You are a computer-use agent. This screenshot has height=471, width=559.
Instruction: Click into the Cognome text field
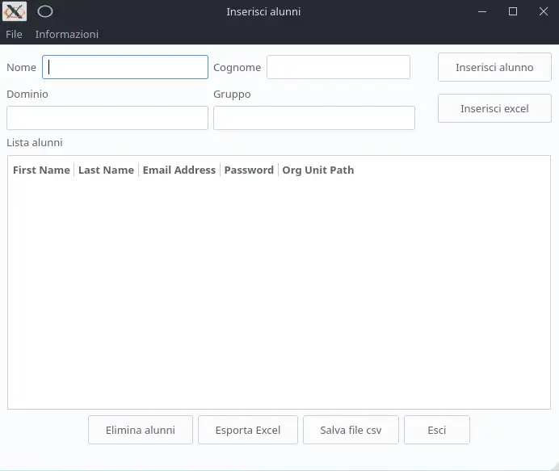click(338, 67)
